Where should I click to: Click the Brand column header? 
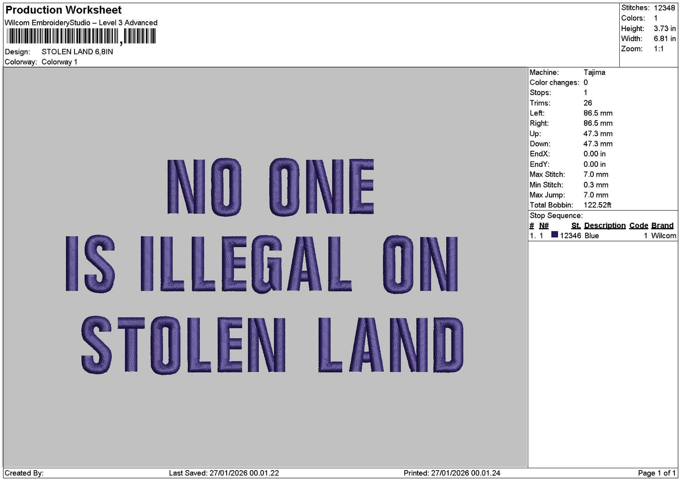662,226
